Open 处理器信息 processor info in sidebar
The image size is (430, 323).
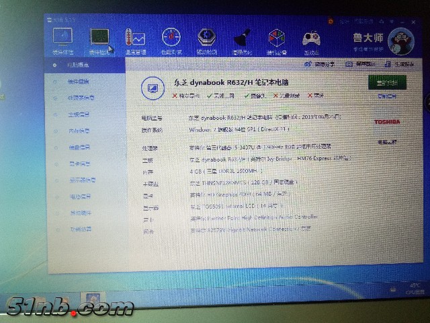81,98
